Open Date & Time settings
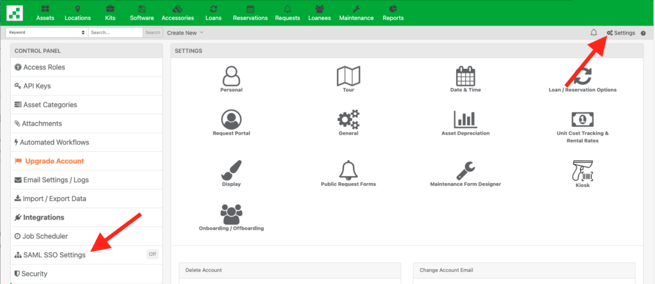This screenshot has height=284, width=655. tap(466, 79)
